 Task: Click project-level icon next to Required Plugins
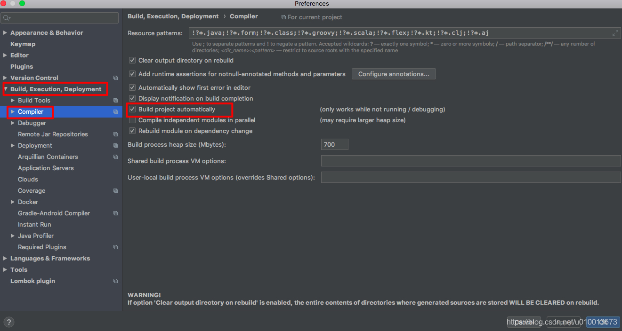115,247
